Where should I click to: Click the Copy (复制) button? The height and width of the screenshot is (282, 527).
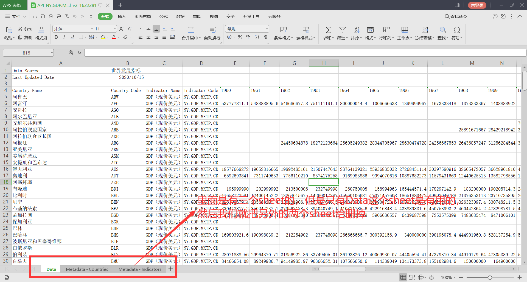[x=25, y=38]
